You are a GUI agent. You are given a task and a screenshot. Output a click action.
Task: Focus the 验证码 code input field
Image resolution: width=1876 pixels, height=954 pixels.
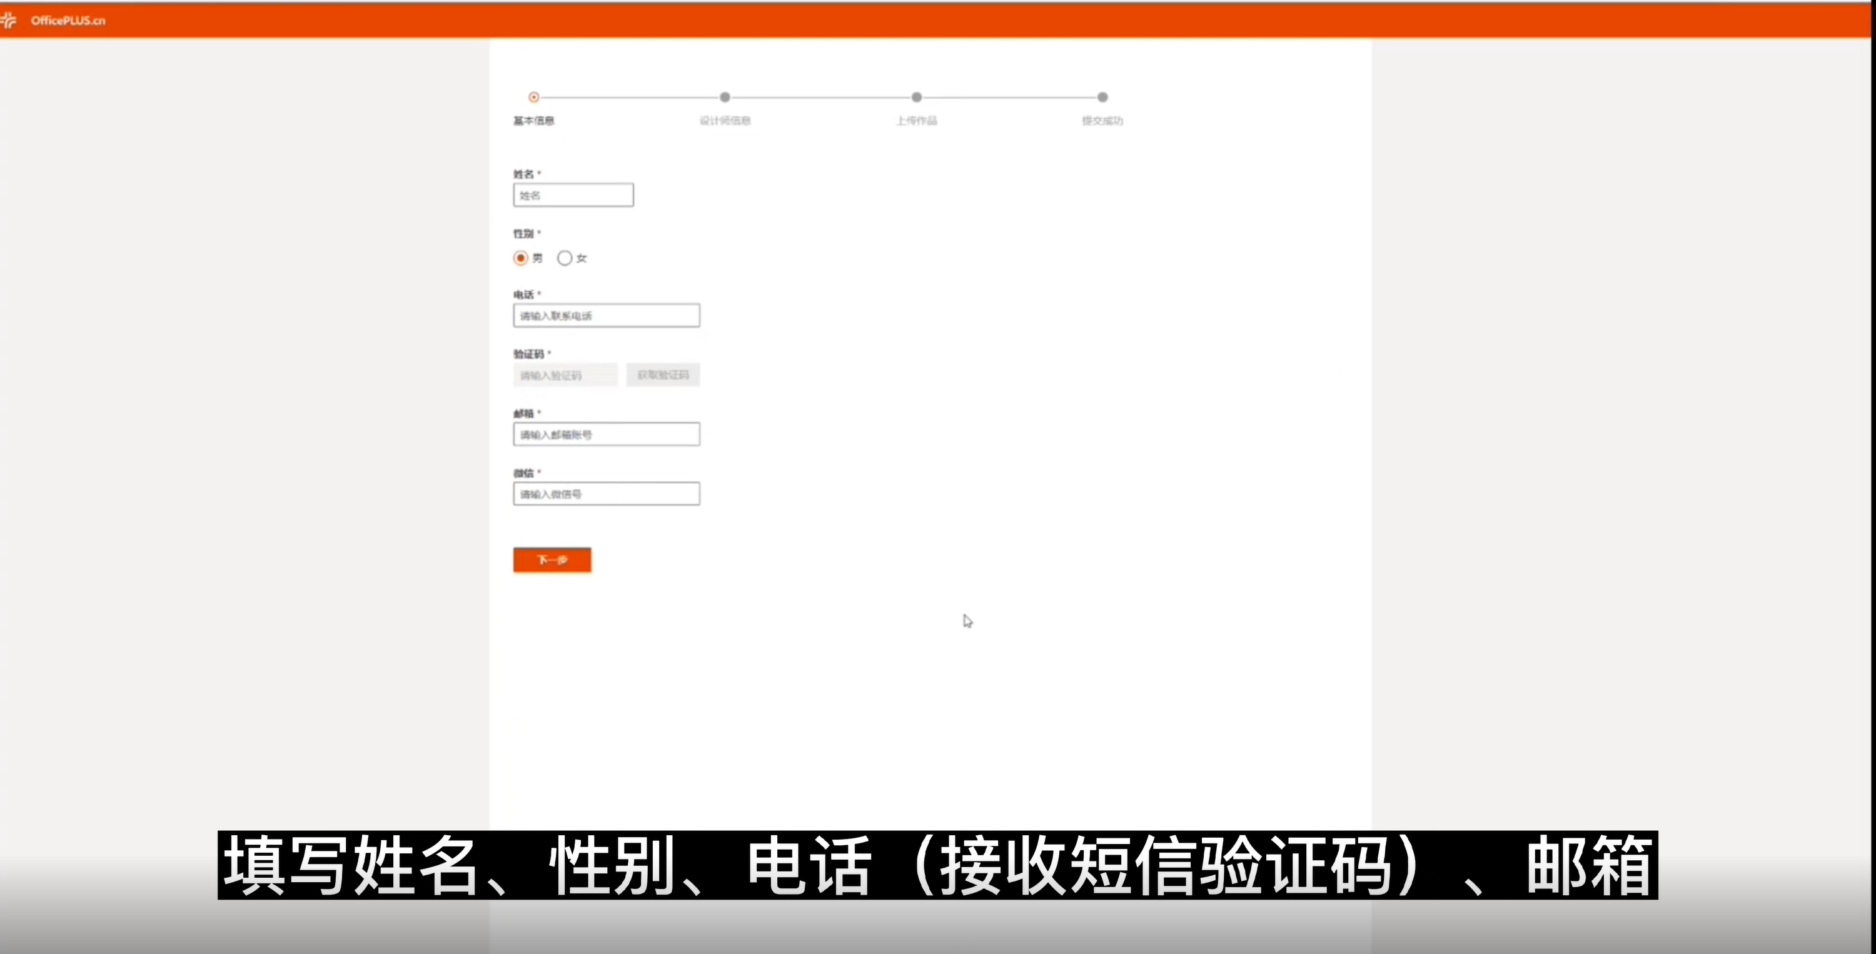tap(565, 375)
